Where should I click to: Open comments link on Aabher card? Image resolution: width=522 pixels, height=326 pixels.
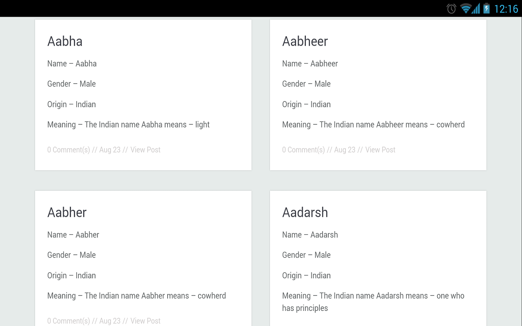point(69,321)
